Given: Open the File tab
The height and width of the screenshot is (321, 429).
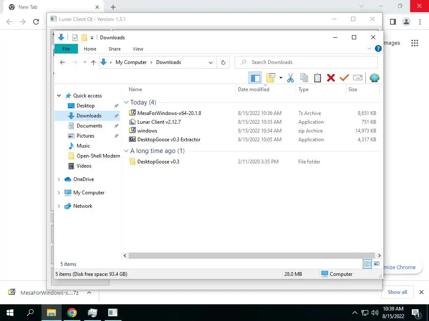Looking at the screenshot, I should coord(66,49).
